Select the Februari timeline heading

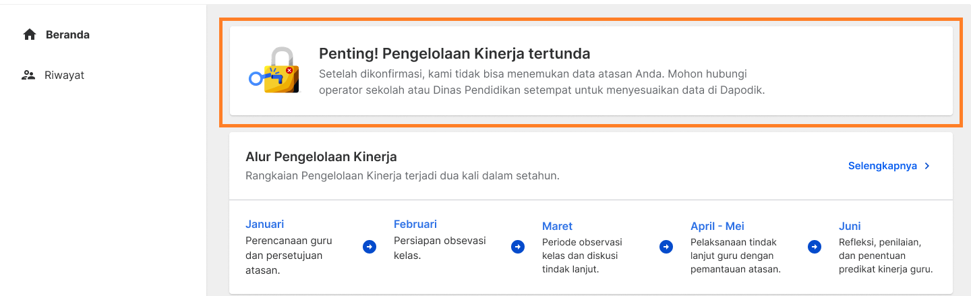click(415, 224)
